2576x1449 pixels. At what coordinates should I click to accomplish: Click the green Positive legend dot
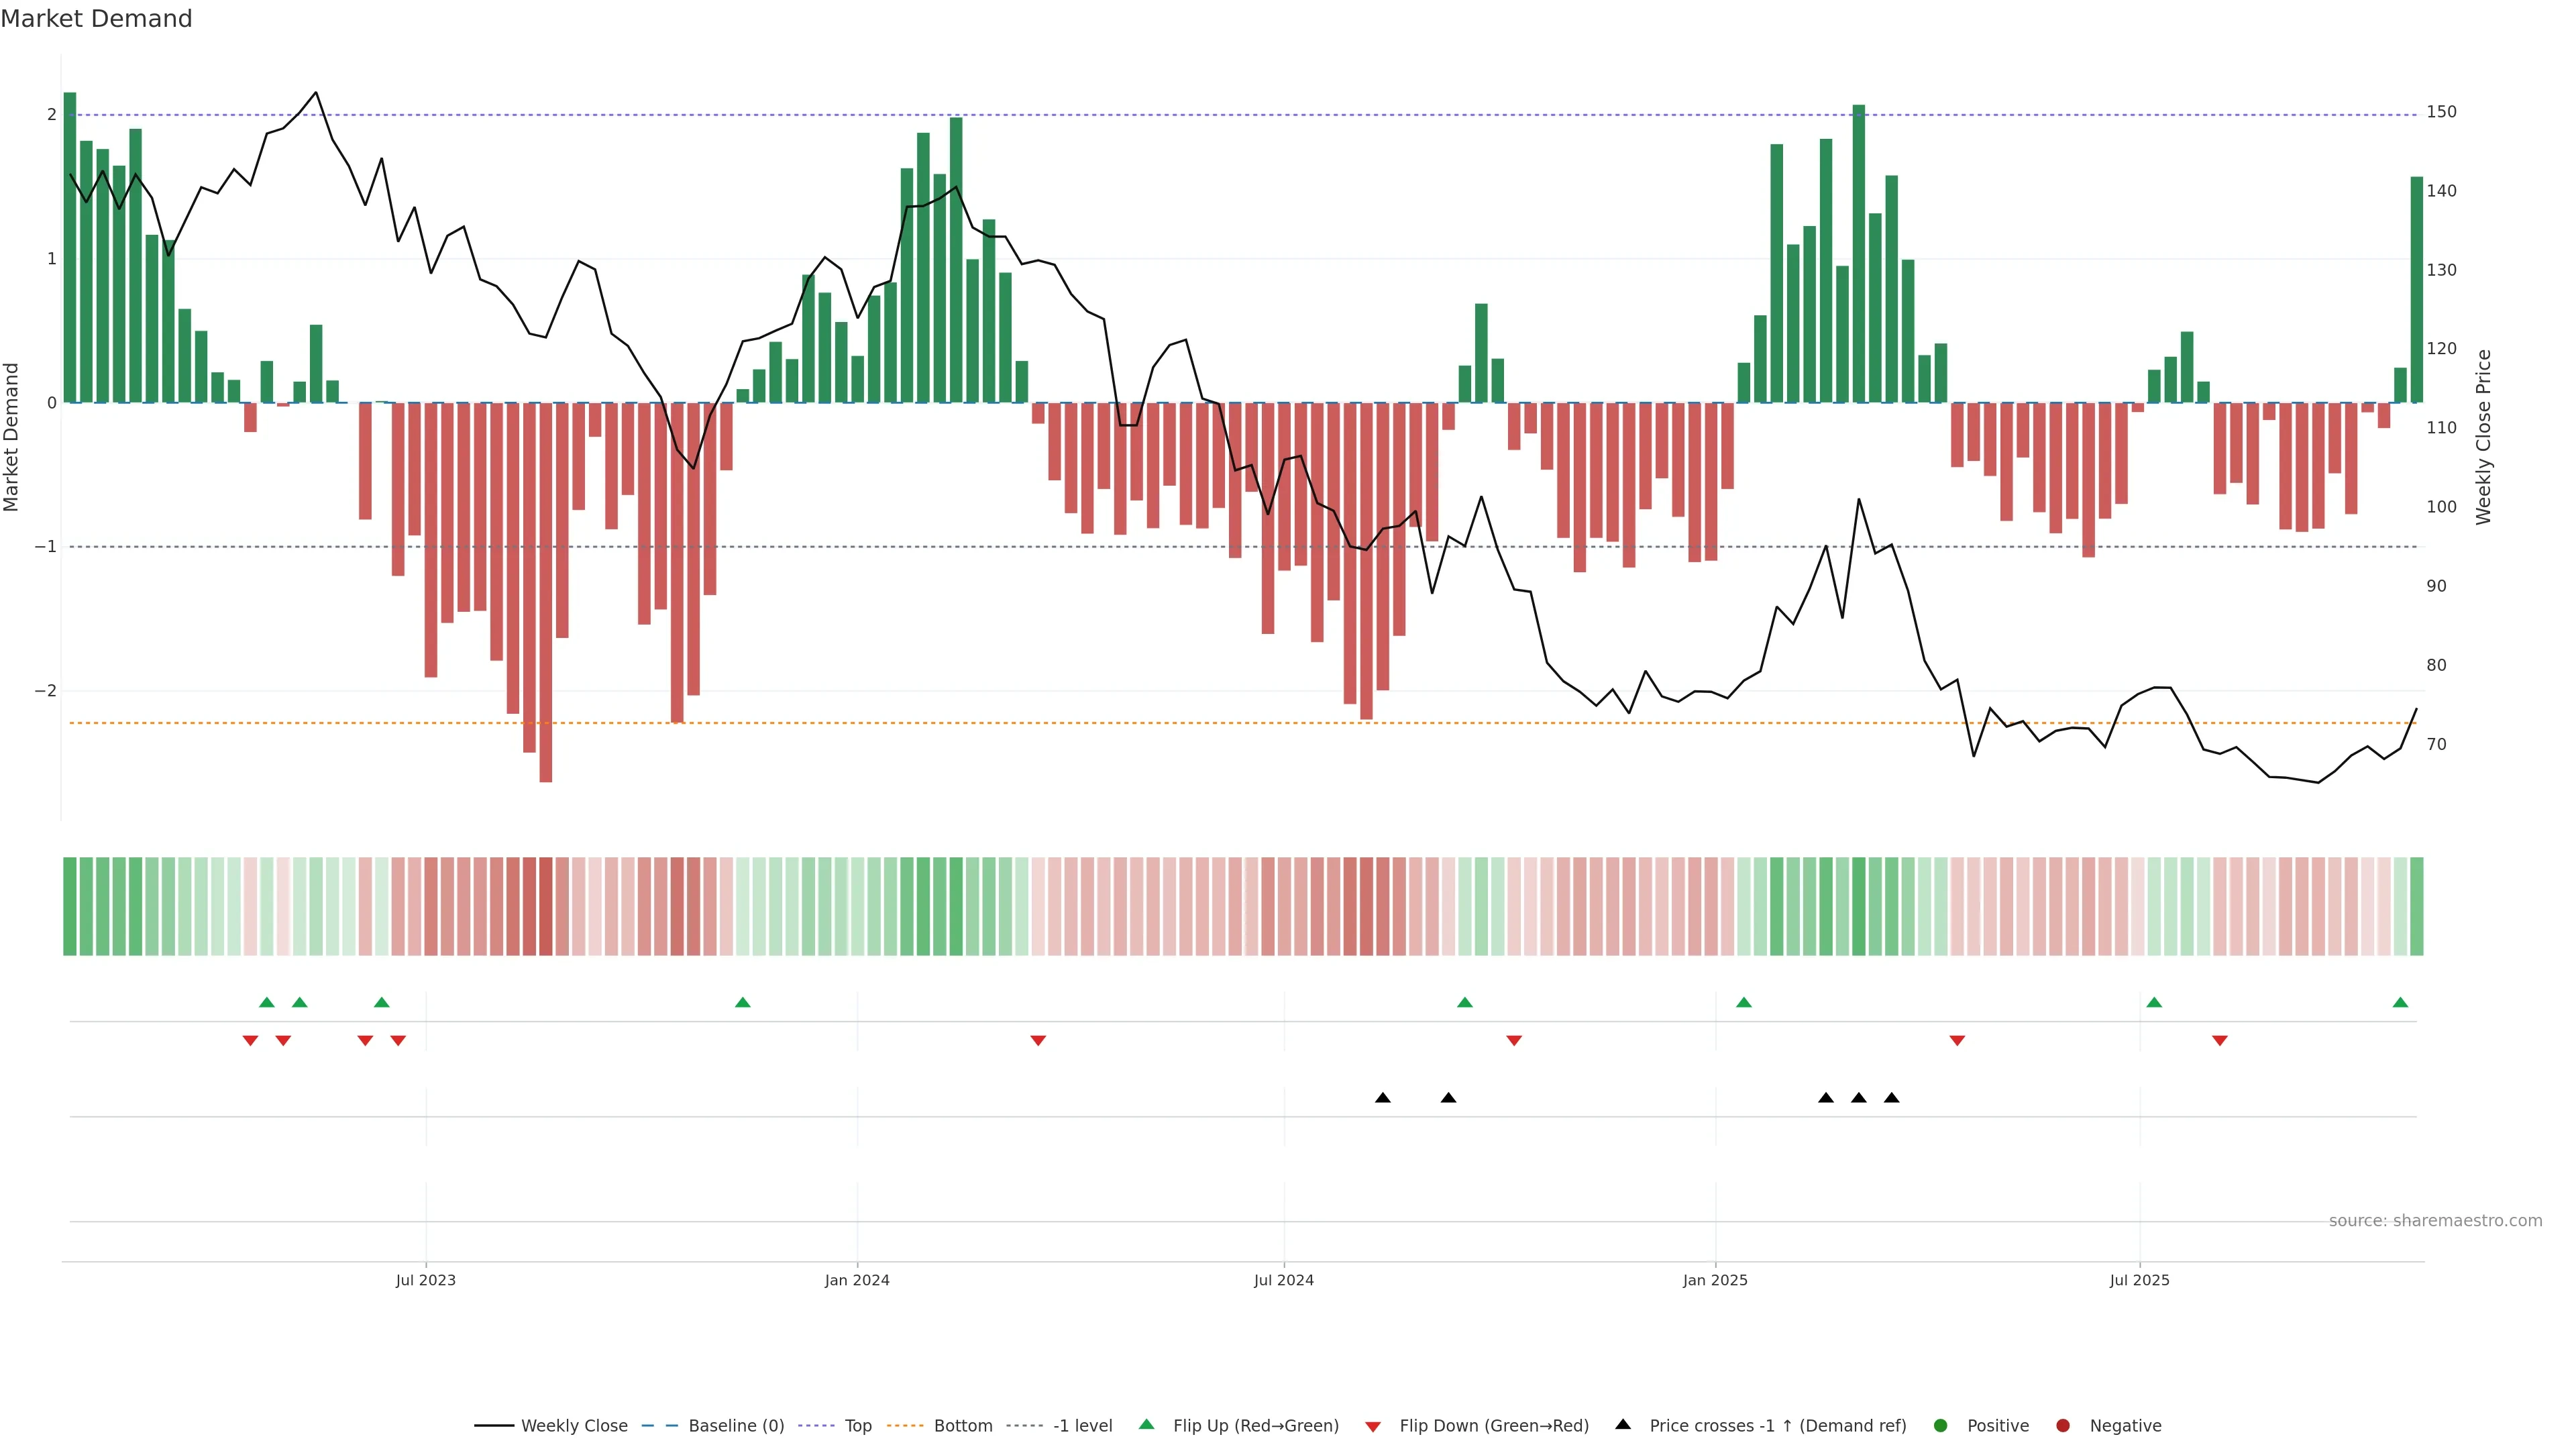pos(1940,1425)
